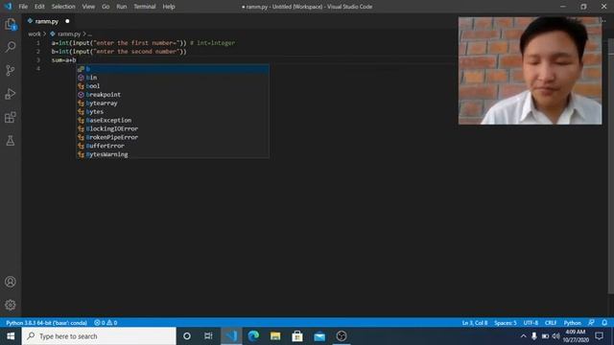
Task: Open the Manage gear settings icon
Action: click(x=11, y=305)
